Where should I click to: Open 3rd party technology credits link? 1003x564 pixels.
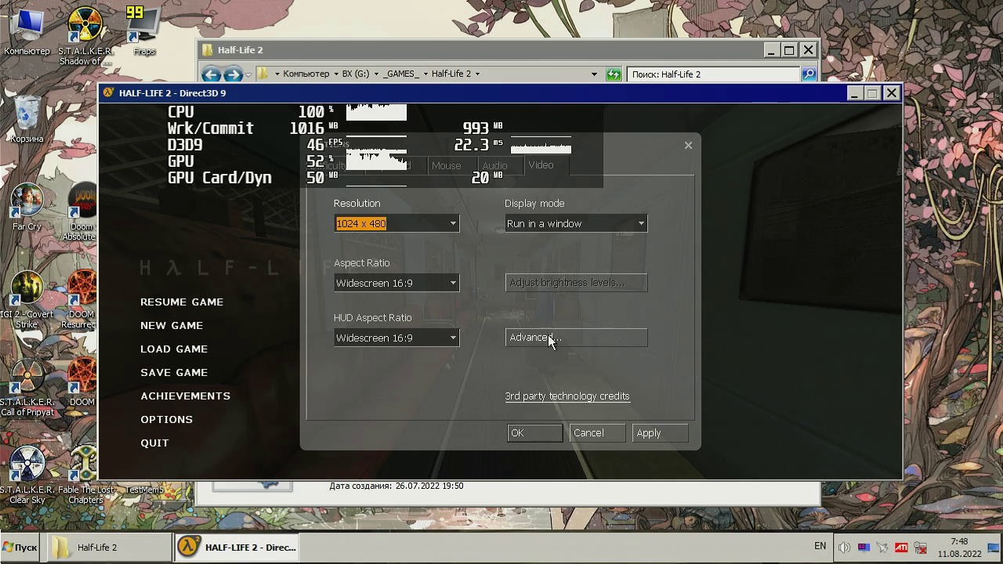[567, 396]
